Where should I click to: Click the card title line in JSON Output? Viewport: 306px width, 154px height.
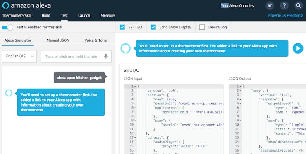[290, 129]
